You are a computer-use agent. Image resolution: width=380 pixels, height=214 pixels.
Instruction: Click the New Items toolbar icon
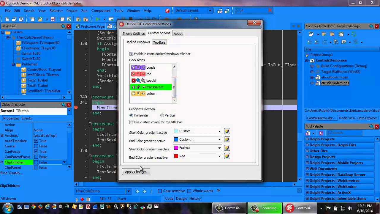32,19
